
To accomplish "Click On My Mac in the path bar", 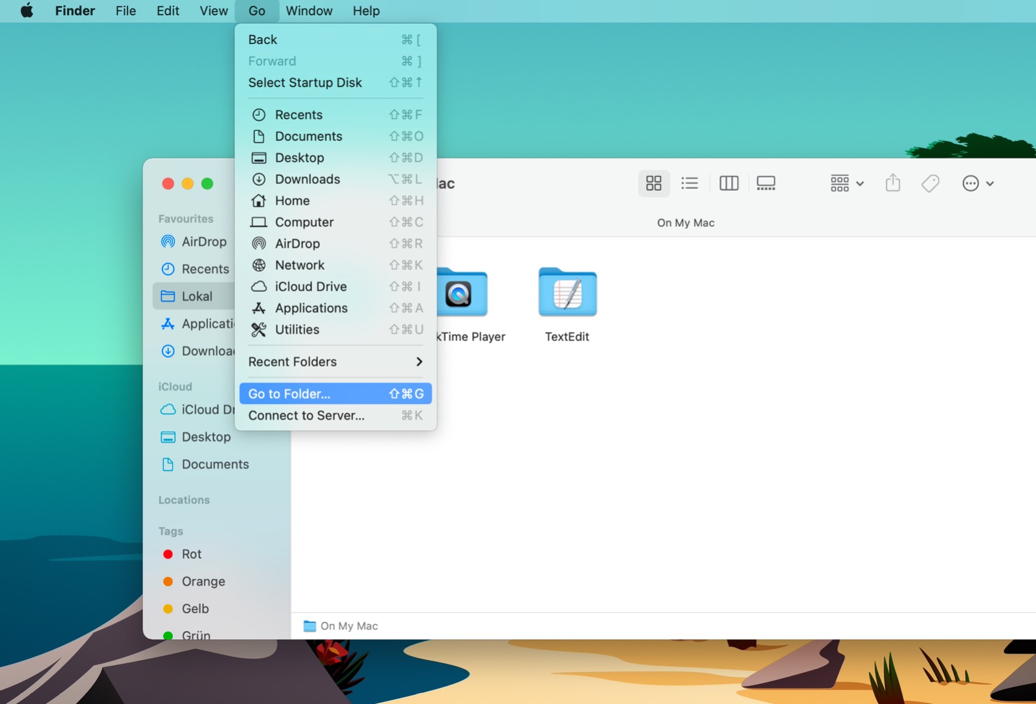I will tap(349, 625).
